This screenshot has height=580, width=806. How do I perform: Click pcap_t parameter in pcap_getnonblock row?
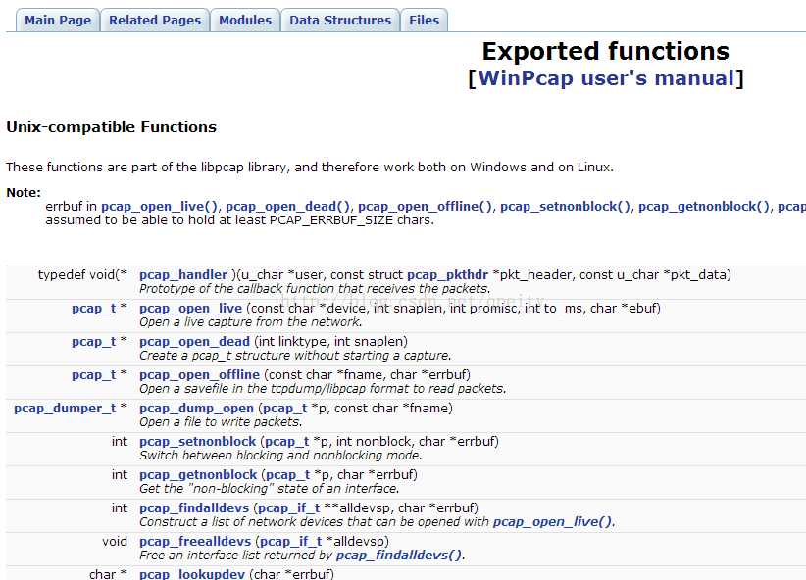coord(288,475)
